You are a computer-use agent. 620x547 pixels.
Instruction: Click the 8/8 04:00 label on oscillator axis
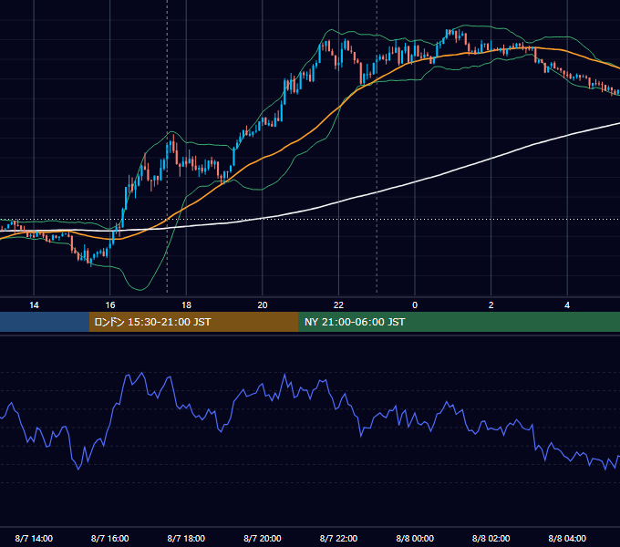pos(567,538)
